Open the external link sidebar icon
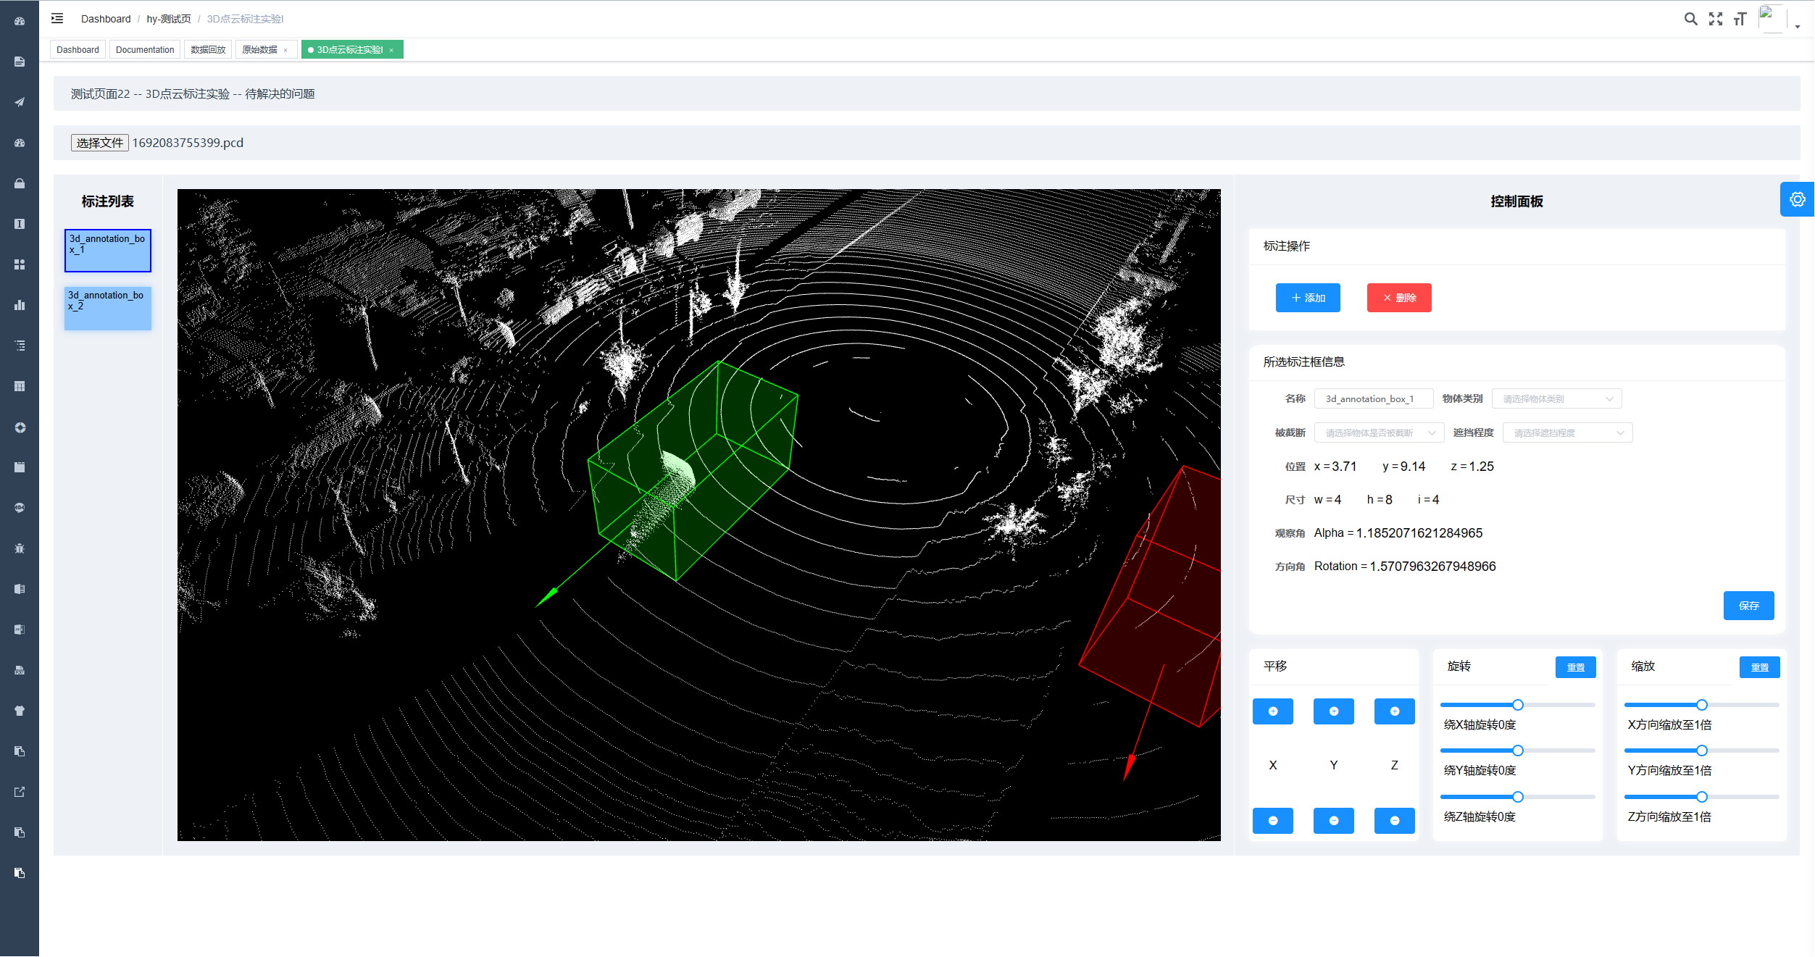The width and height of the screenshot is (1815, 957). pyautogui.click(x=20, y=792)
